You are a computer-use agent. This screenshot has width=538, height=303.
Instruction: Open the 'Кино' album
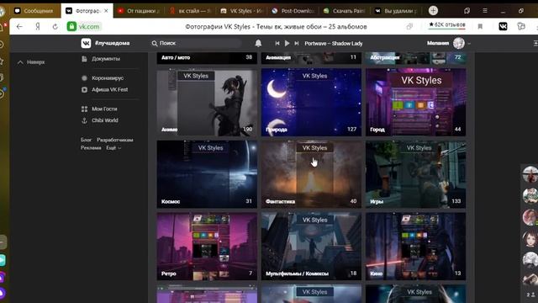415,247
